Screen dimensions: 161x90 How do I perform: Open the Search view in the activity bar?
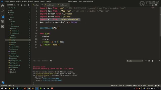(3, 11)
